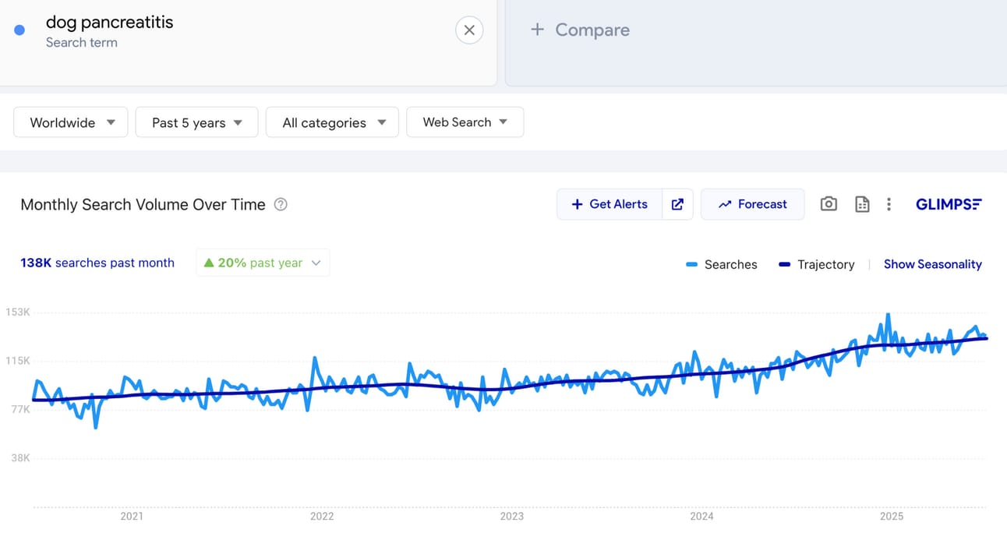
Task: Click the Forecast button
Action: pos(752,204)
